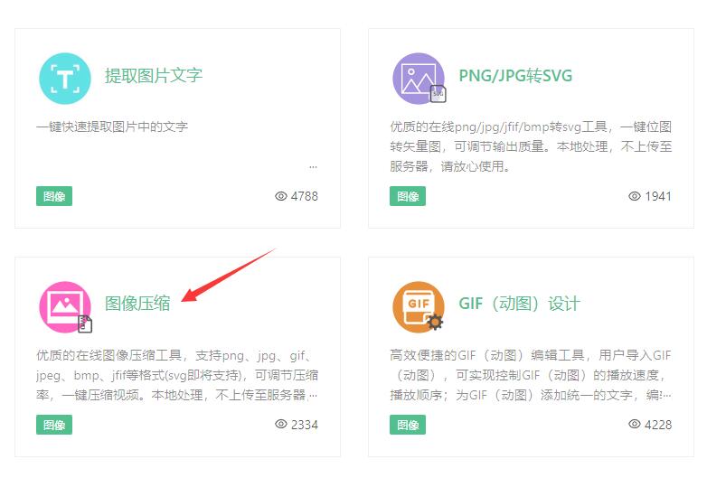This screenshot has width=707, height=478.
Task: Open the PNG/JPG转SVG title link
Action: [515, 75]
